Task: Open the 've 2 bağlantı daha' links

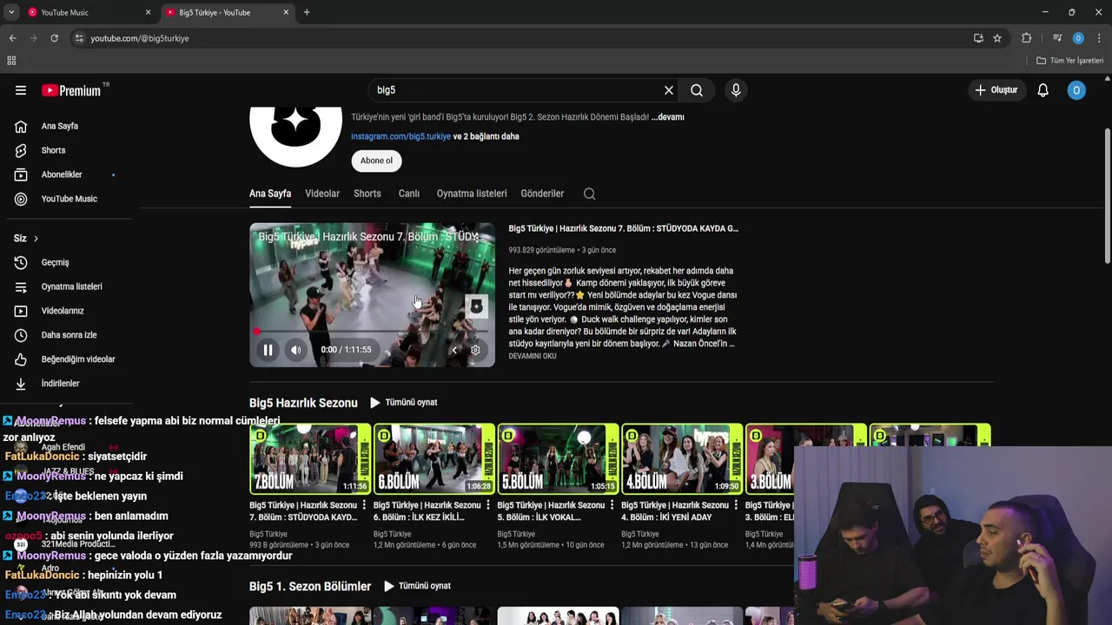Action: pos(486,136)
